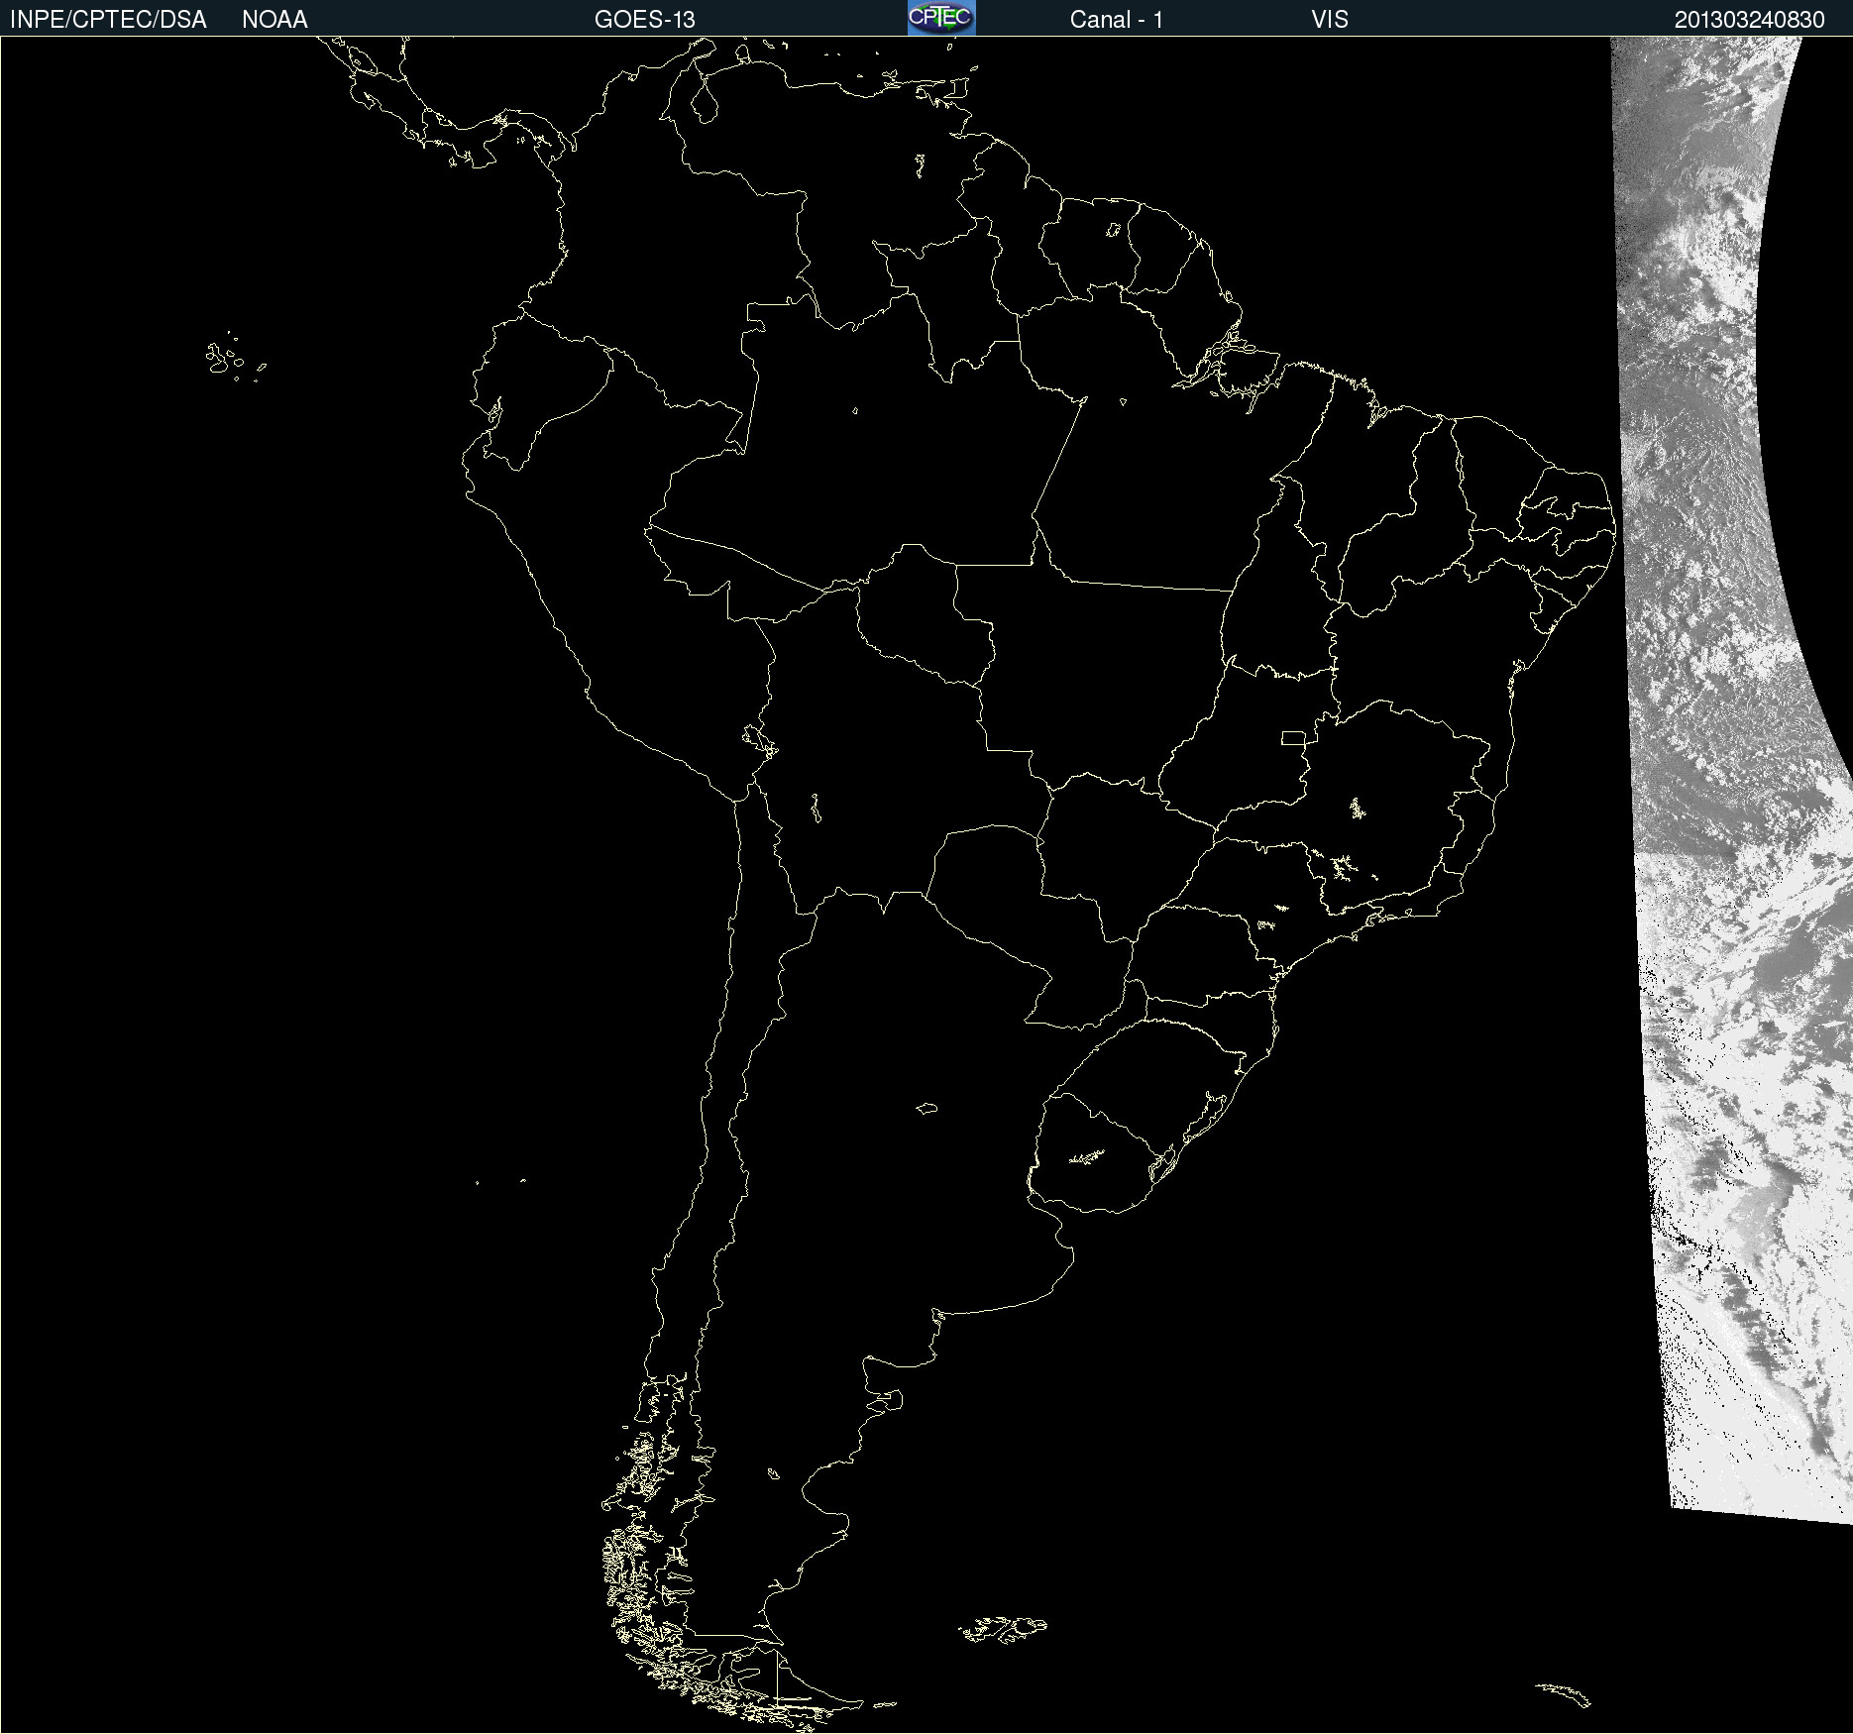Click the 201303240830 timestamp
Screen dimensions: 1853x1734
[1749, 20]
